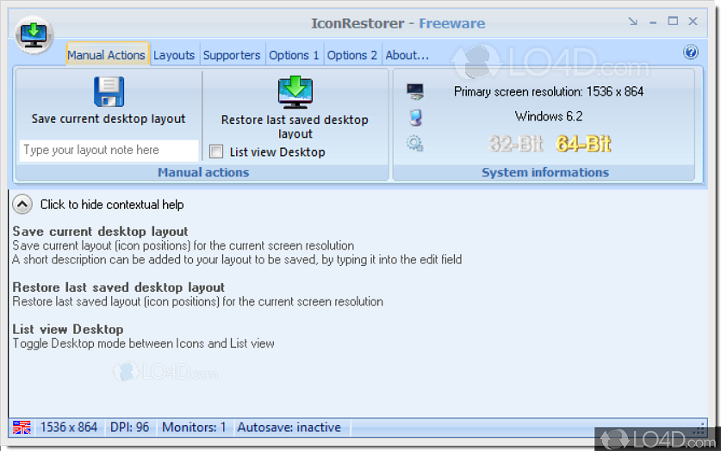Click the 'Save current desktop layout' help heading

tap(100, 232)
